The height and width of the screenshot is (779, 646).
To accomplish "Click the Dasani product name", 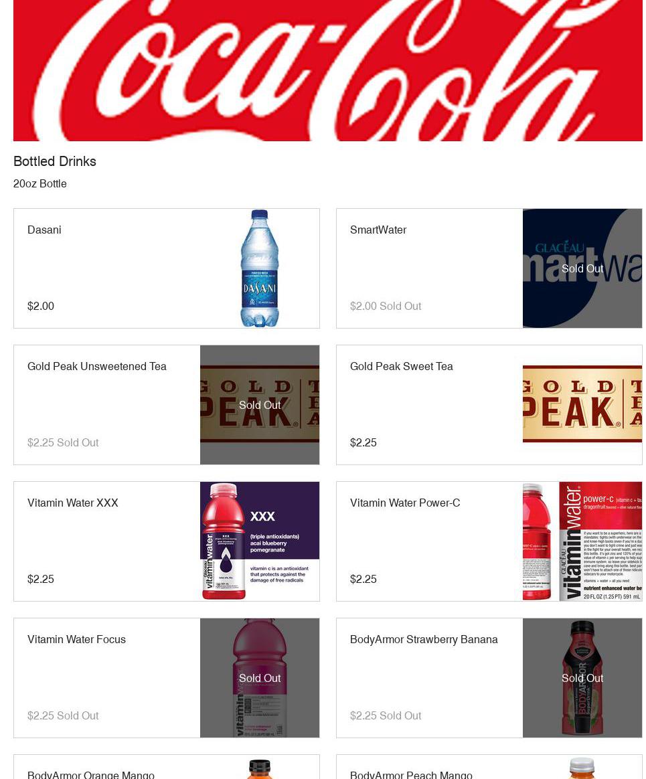I will pos(44,230).
